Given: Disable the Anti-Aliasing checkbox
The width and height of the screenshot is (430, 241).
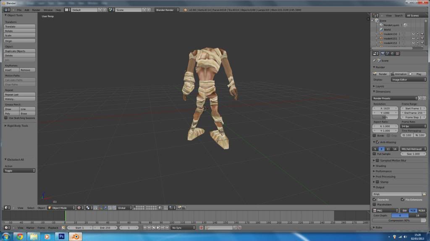Looking at the screenshot, I should pos(378,142).
